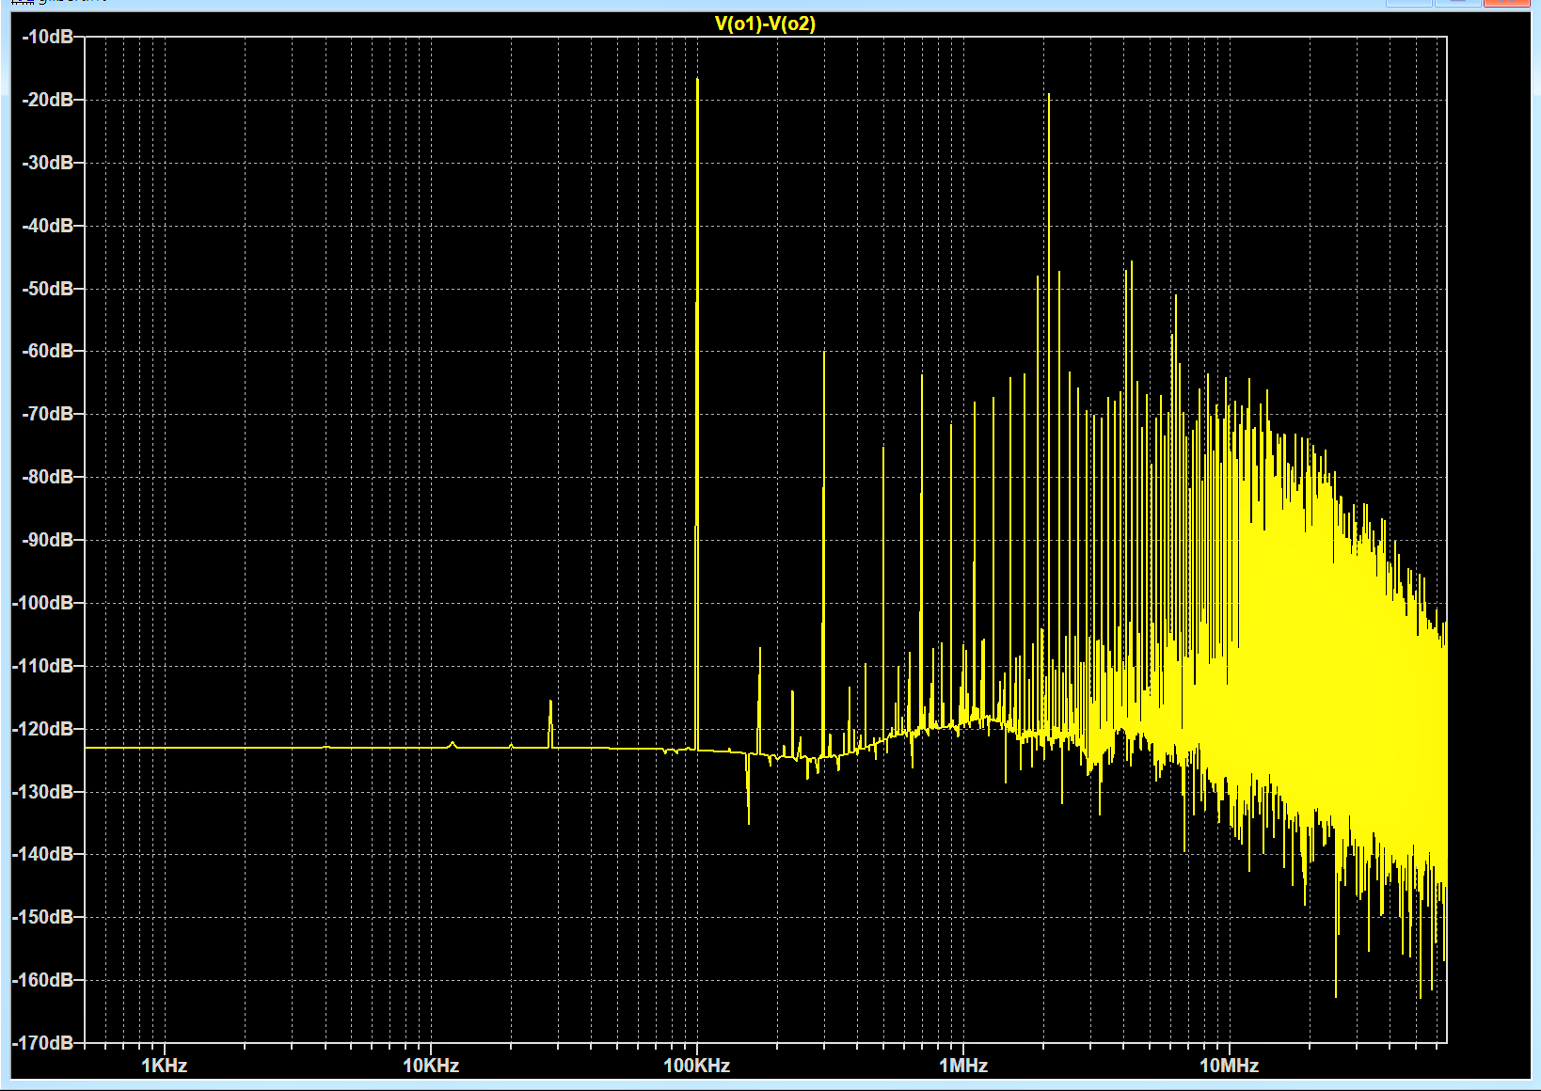The width and height of the screenshot is (1541, 1091).
Task: Click the top of the 100KHz spectral peak
Action: (x=697, y=81)
